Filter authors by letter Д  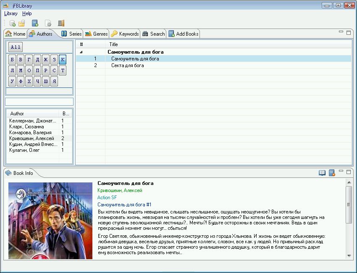(37, 60)
